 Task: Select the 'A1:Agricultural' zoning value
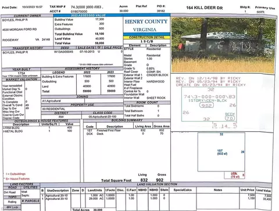51,101
